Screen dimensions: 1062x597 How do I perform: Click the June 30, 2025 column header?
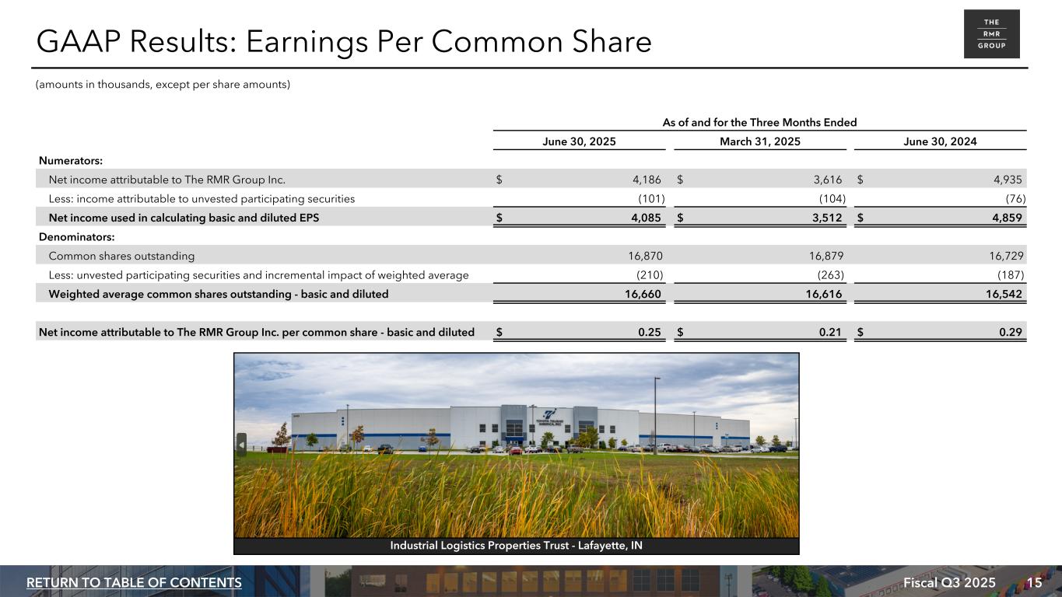click(x=579, y=141)
